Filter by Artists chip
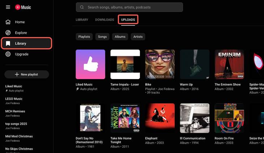The image size is (264, 153). tap(138, 37)
